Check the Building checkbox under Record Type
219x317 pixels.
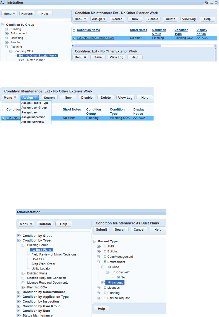pos(105,251)
